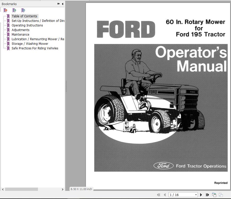Select Storage / Washing Mower bookmark
231x199 pixels.
coord(30,44)
